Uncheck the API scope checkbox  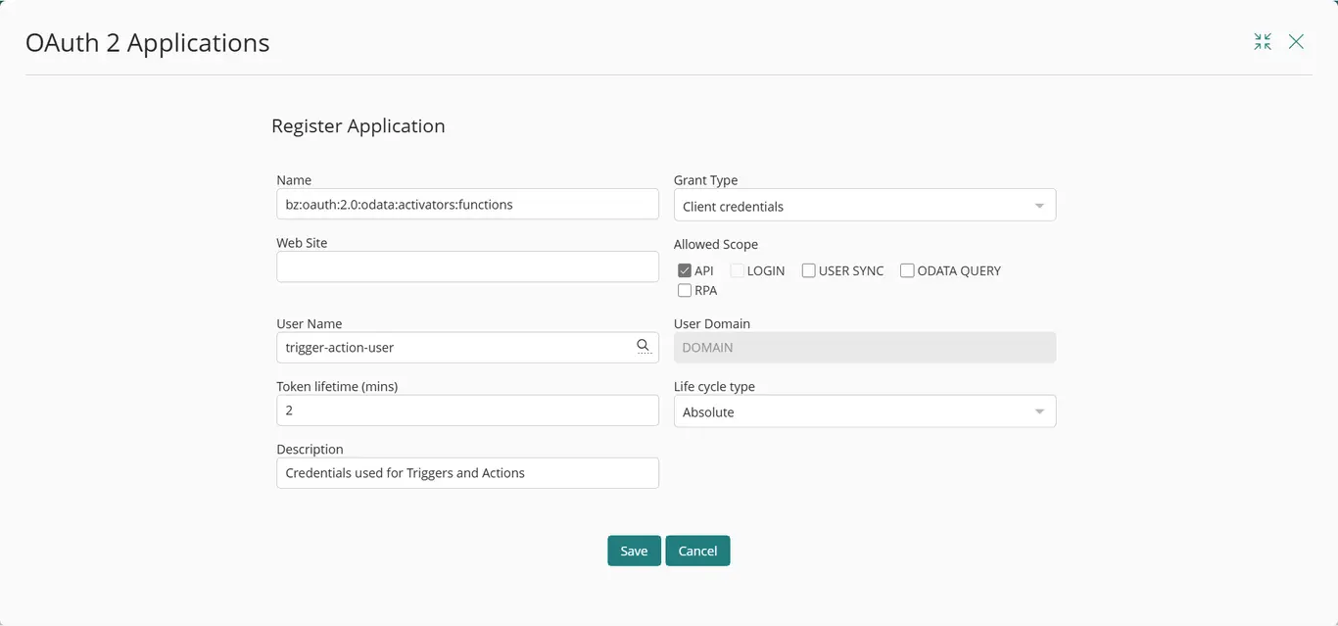[685, 270]
